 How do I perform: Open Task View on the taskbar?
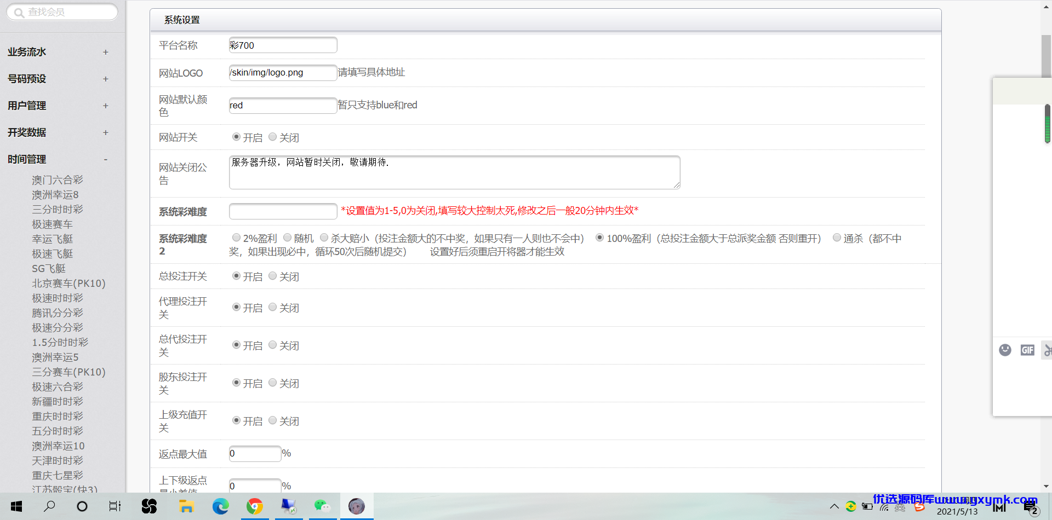pos(115,506)
